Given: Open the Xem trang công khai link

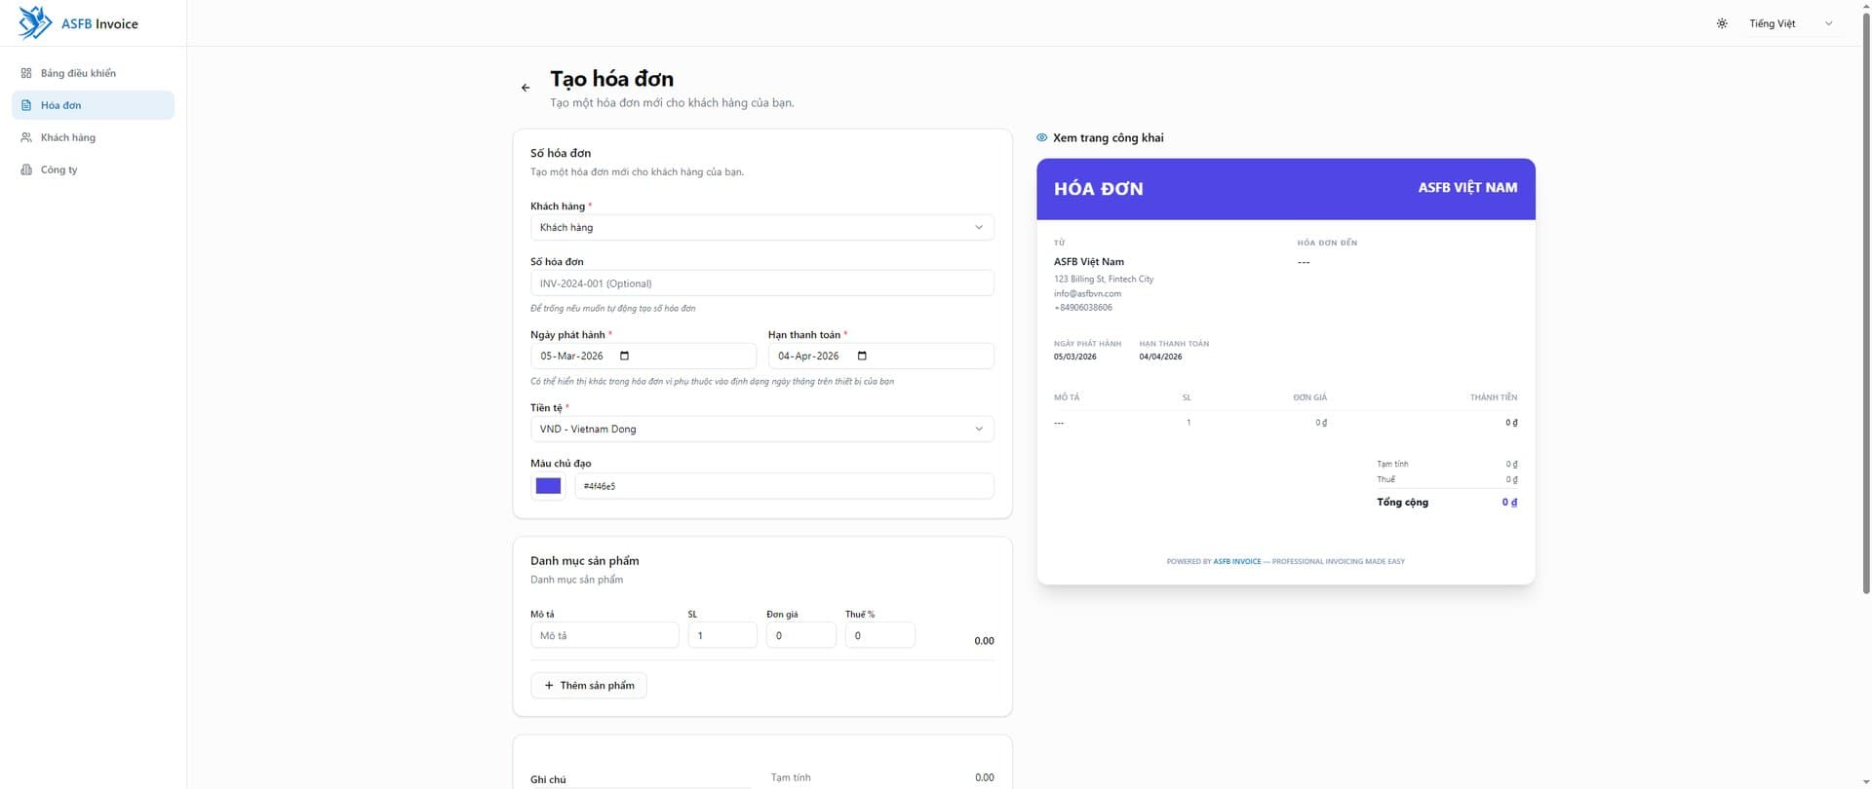Looking at the screenshot, I should (1108, 137).
